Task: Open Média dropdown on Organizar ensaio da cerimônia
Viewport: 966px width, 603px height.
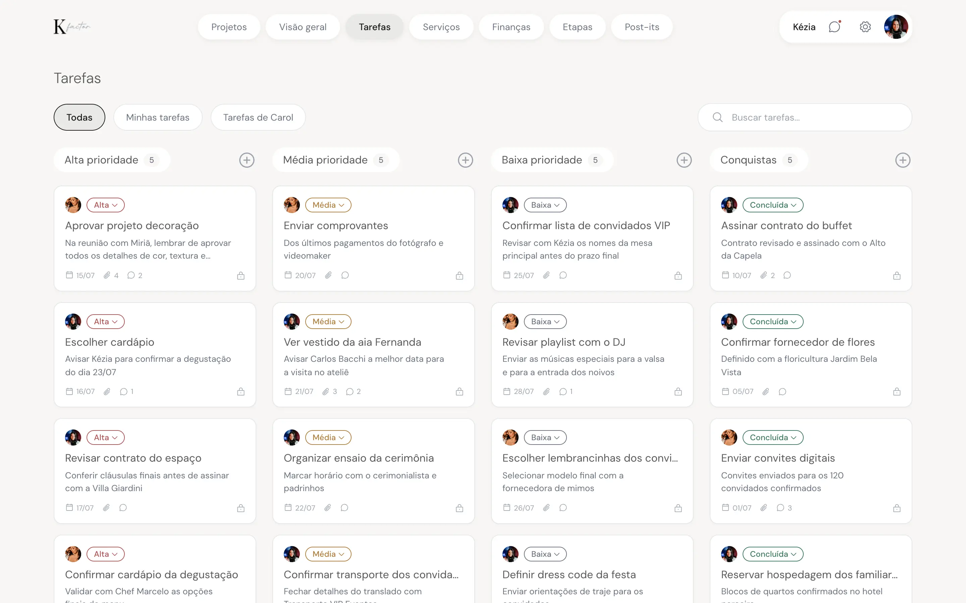Action: (328, 438)
